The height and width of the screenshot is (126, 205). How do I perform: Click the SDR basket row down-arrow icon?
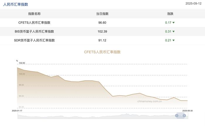point(173,40)
